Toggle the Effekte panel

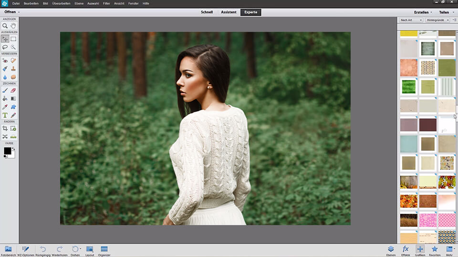(x=406, y=251)
